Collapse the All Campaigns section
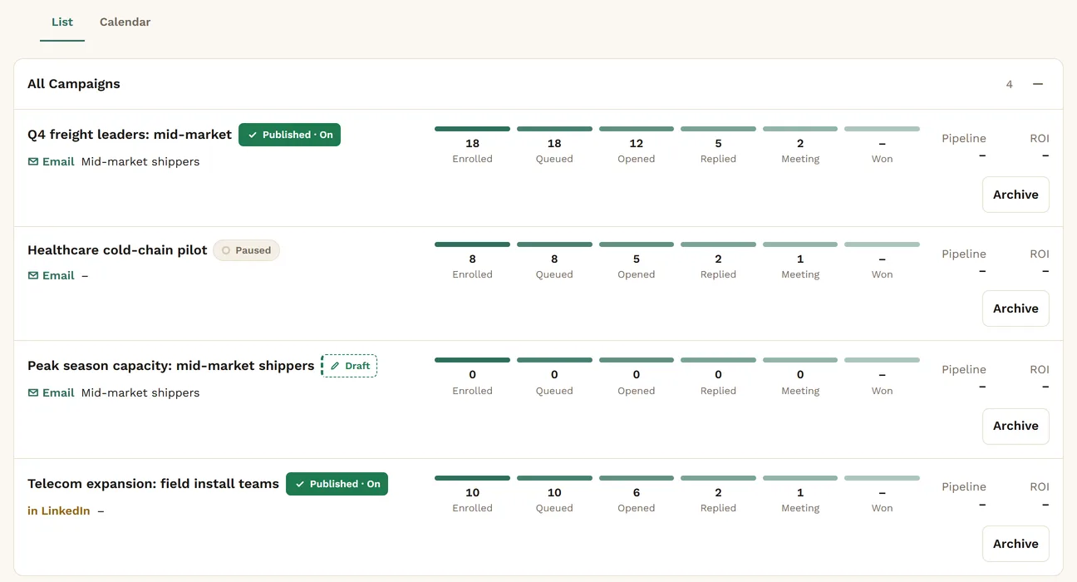This screenshot has width=1077, height=582. coord(1038,84)
